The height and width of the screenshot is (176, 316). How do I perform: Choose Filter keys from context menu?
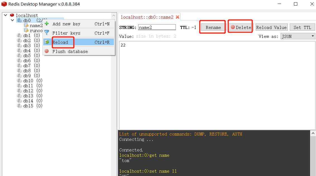79,33
